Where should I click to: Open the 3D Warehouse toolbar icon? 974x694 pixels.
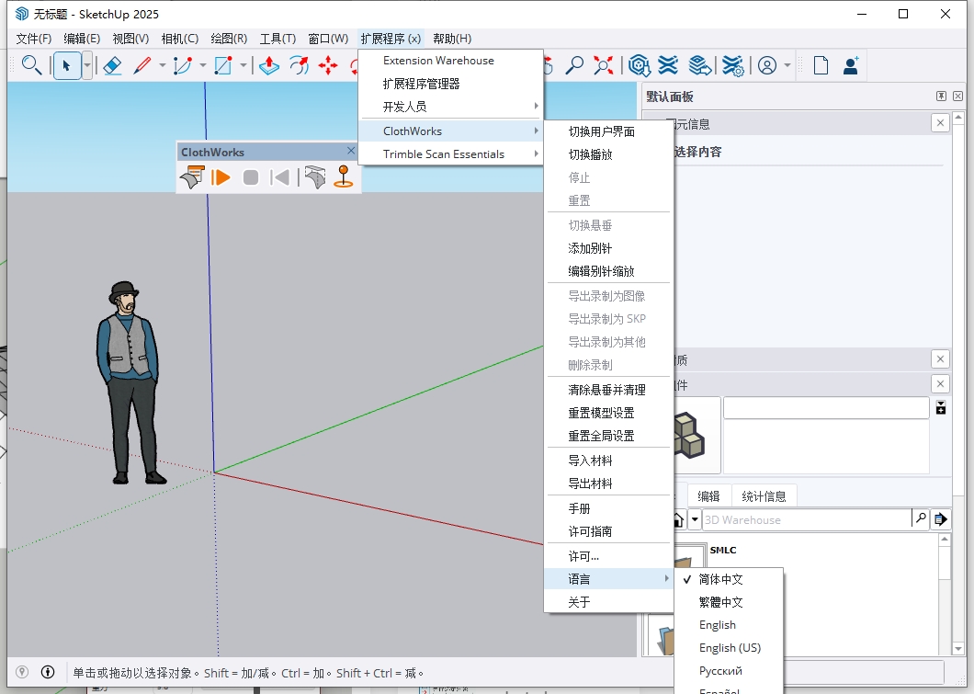tap(640, 65)
